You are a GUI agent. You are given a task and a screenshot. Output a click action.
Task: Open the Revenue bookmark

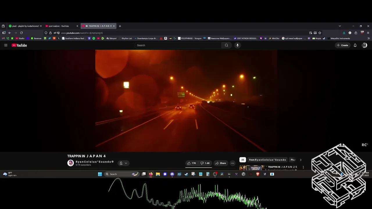click(x=36, y=38)
